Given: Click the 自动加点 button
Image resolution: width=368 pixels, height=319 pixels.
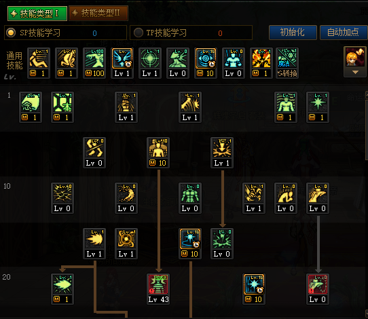Looking at the screenshot, I should [x=344, y=33].
